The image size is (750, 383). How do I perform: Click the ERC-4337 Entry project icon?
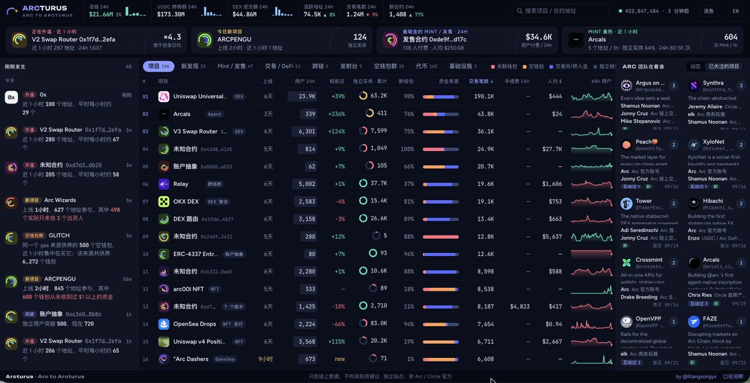[x=164, y=253]
